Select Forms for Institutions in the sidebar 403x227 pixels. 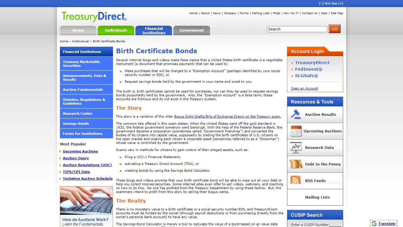(x=86, y=133)
